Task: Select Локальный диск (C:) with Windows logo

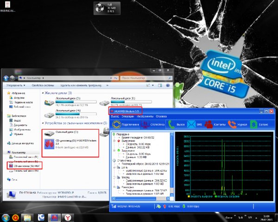Action: 49,102
